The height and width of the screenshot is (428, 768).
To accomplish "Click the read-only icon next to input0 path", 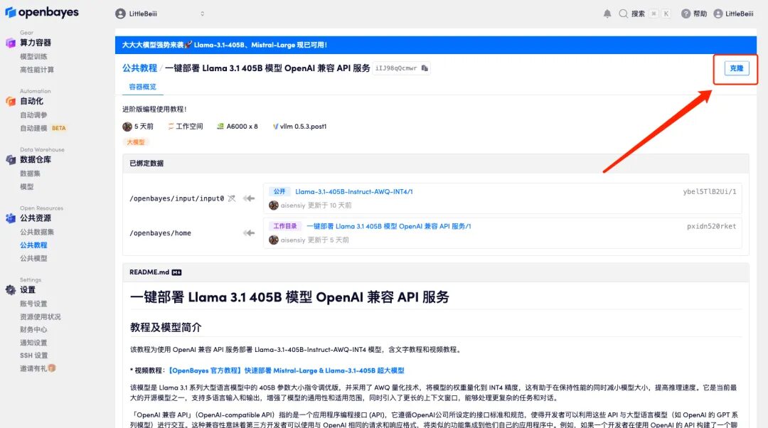I will pos(231,198).
